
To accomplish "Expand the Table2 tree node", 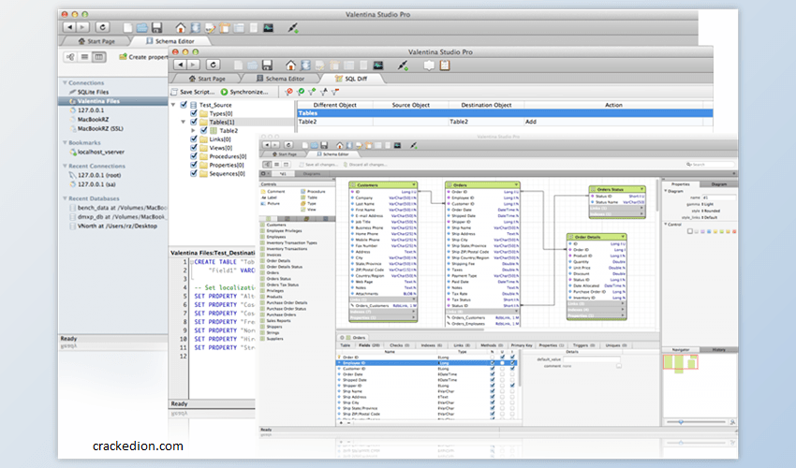I will 194,130.
